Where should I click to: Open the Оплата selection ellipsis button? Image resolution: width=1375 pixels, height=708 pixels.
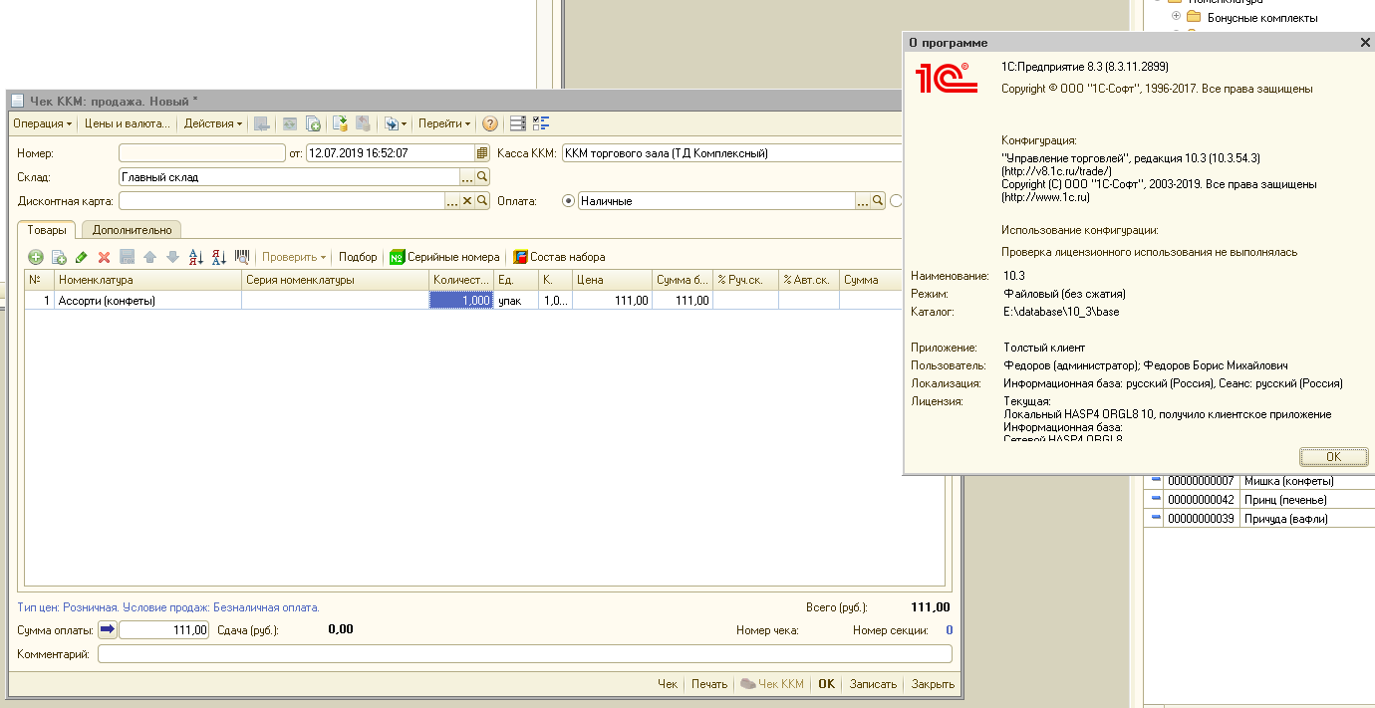click(x=863, y=201)
